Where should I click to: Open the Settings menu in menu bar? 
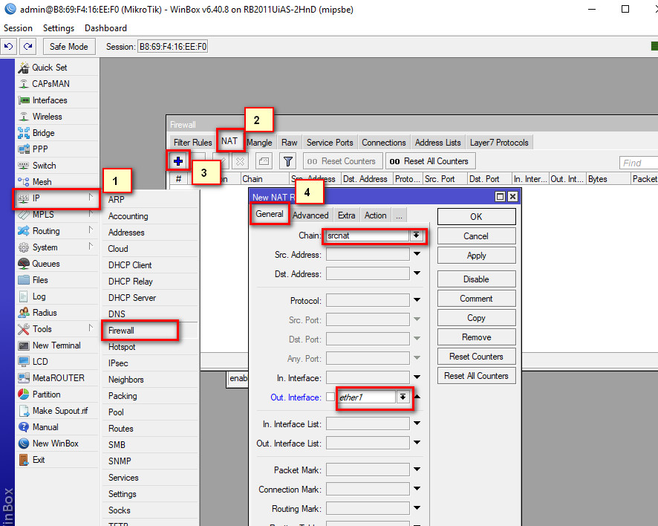(x=59, y=28)
